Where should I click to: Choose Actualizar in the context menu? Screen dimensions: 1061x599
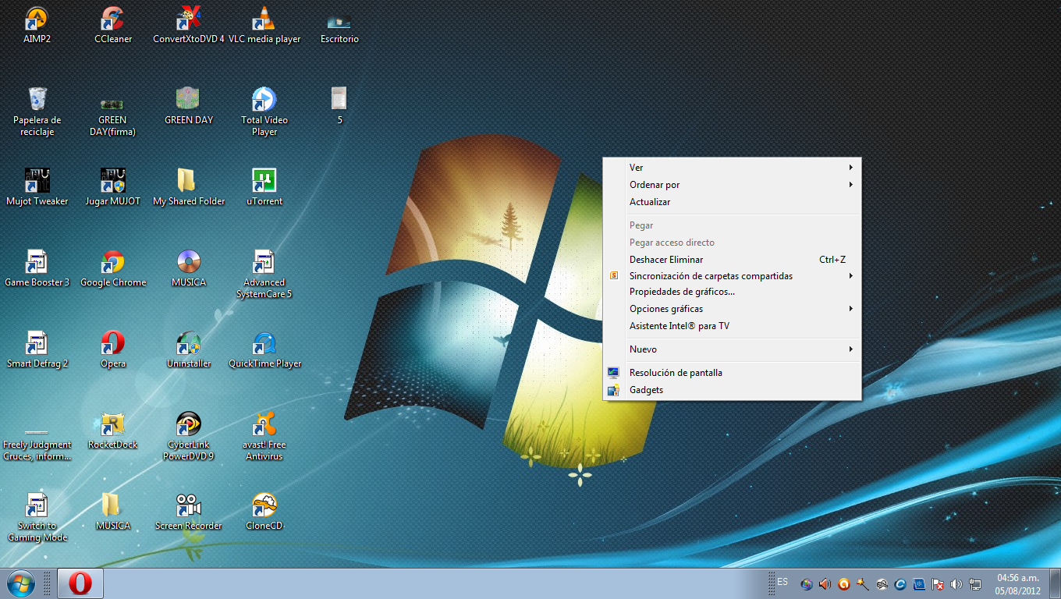650,202
